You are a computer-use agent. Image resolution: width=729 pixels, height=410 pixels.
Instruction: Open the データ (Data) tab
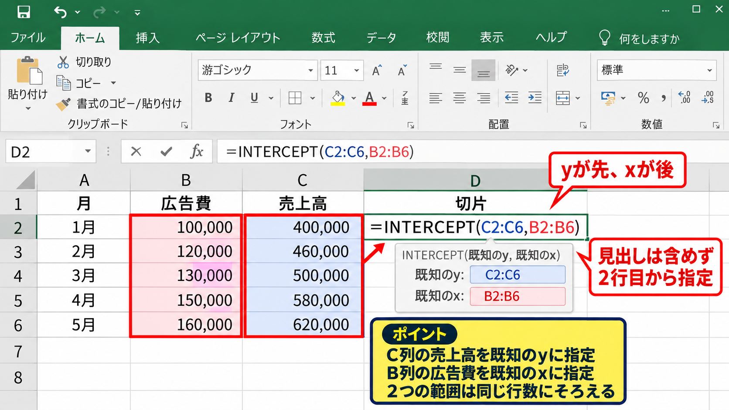pos(382,38)
